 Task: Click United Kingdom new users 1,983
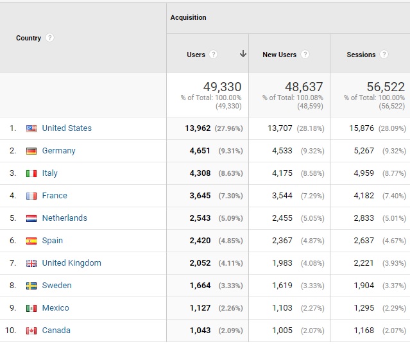click(282, 263)
